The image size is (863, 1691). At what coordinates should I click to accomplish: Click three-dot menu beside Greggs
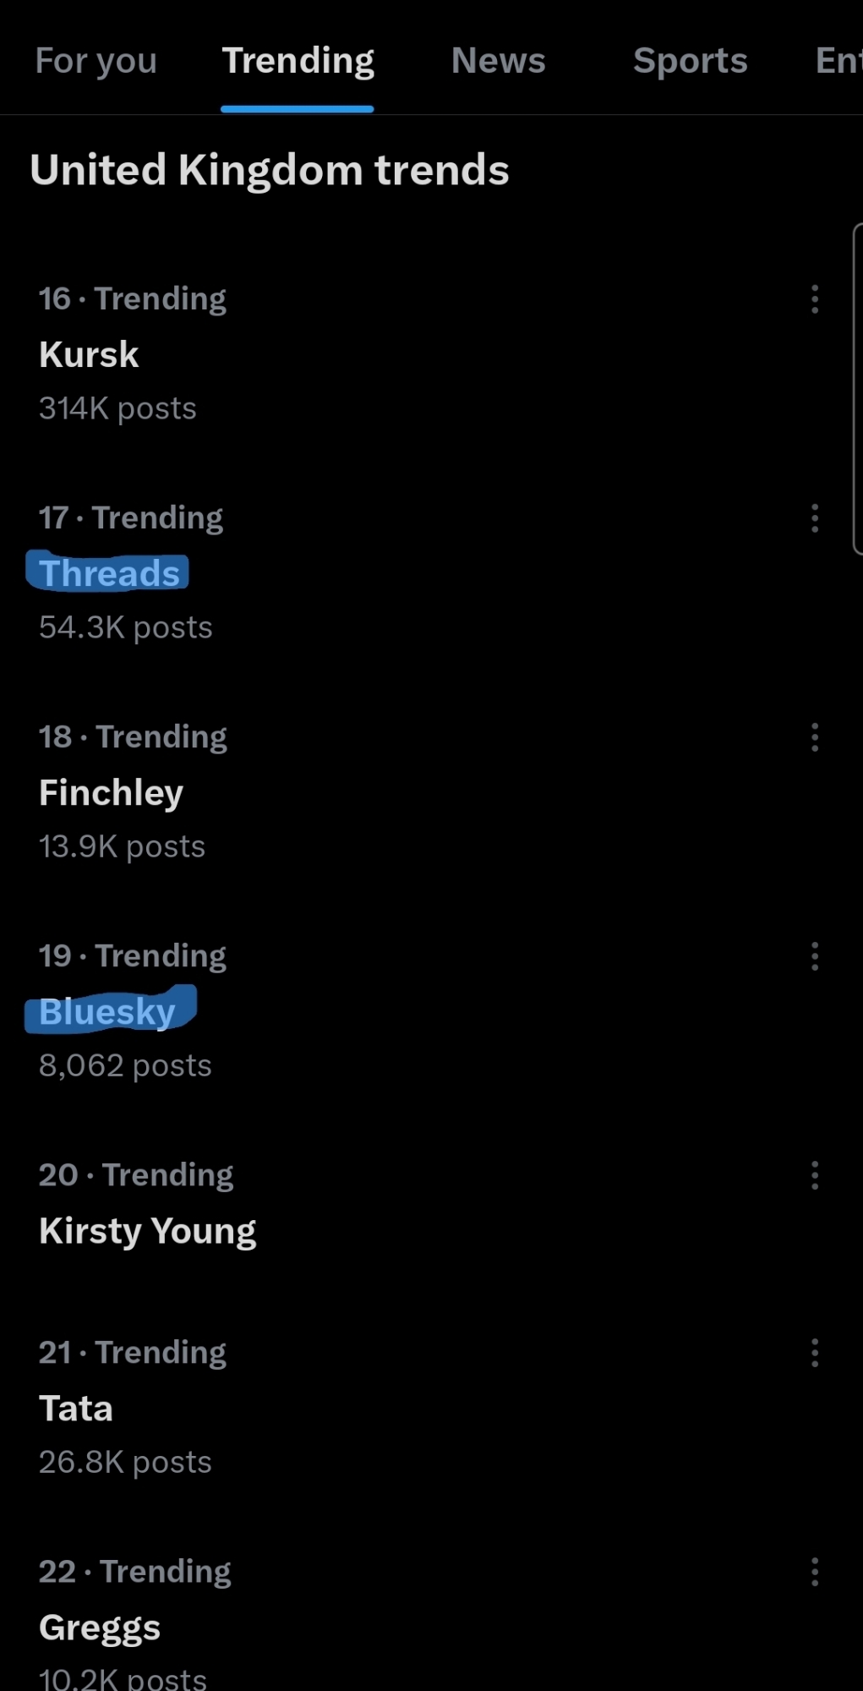coord(815,1572)
